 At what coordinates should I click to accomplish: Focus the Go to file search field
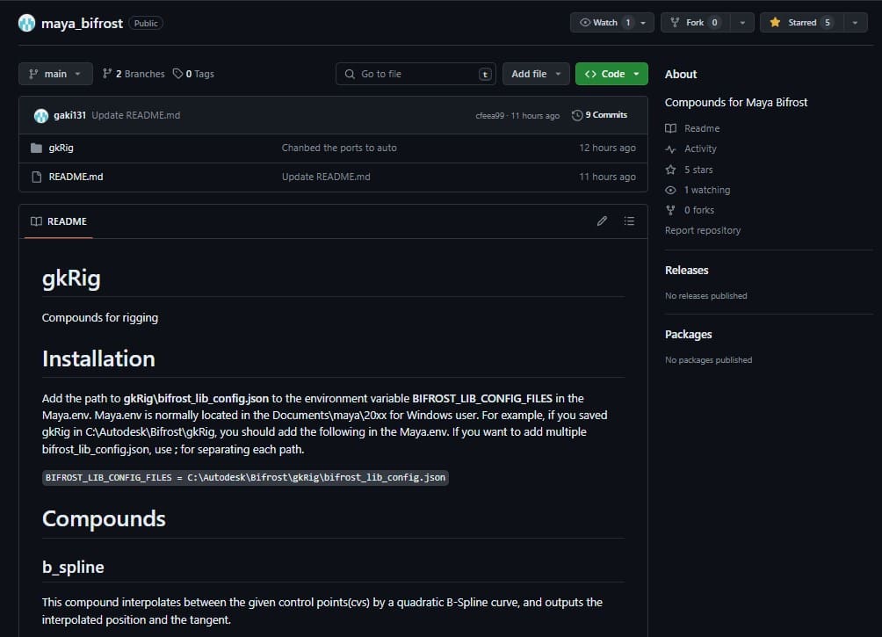point(416,74)
